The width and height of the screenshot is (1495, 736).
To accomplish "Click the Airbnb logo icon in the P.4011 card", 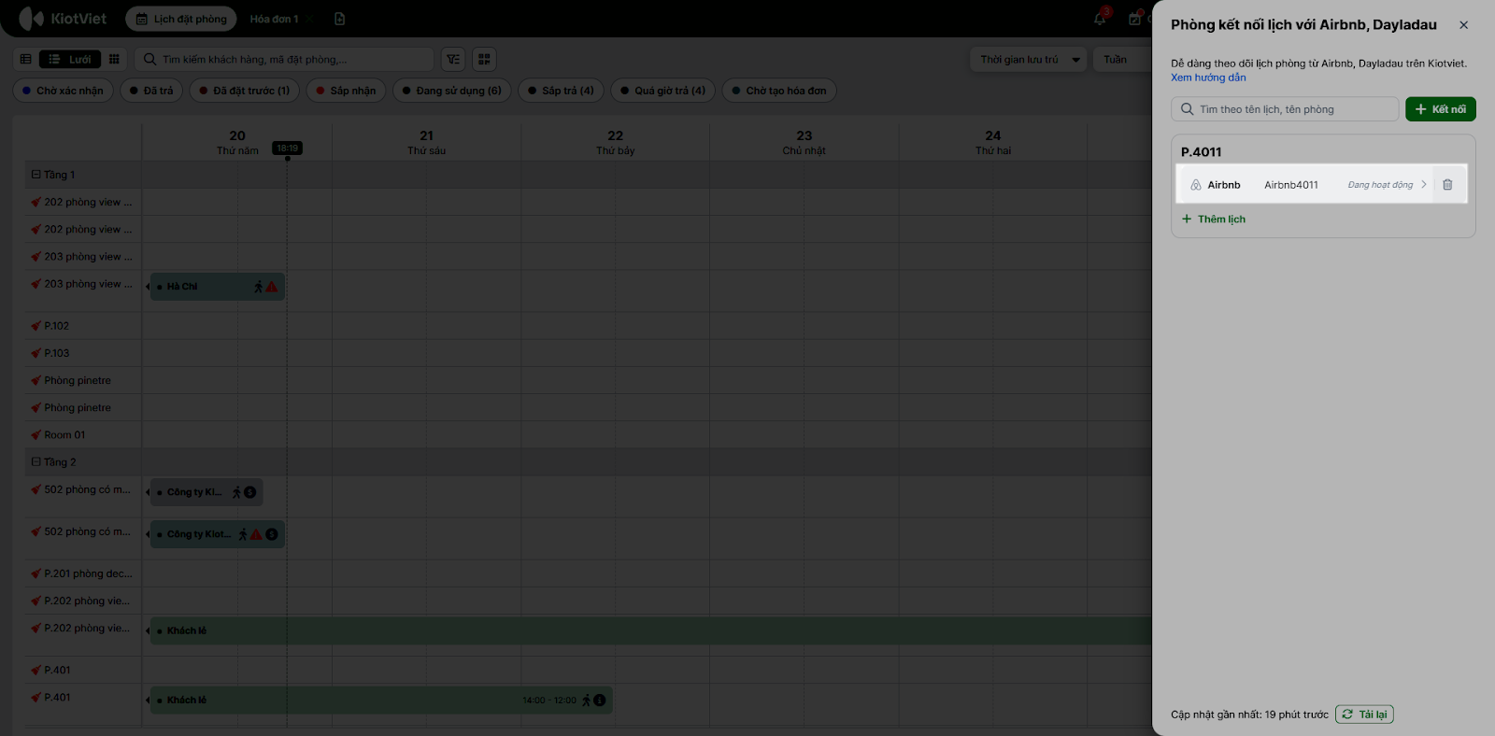I will pyautogui.click(x=1196, y=185).
